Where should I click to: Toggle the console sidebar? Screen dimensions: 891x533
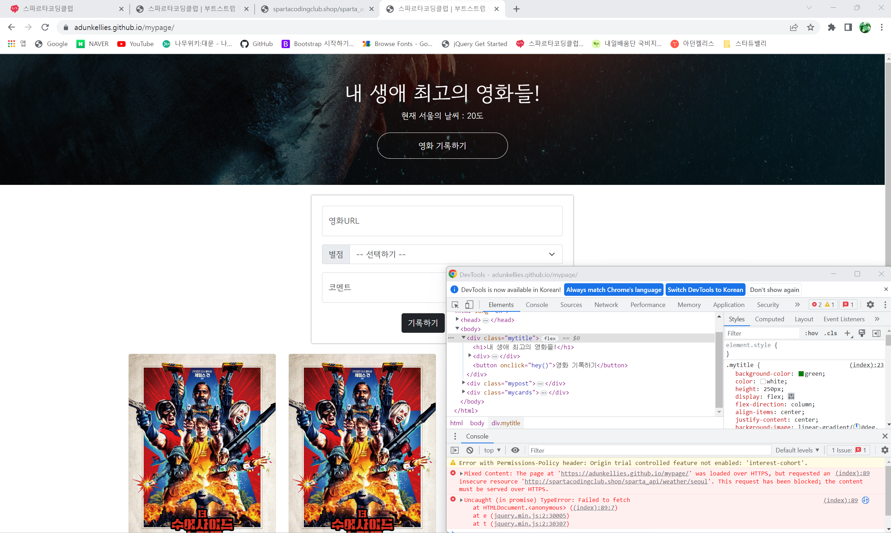(x=455, y=450)
